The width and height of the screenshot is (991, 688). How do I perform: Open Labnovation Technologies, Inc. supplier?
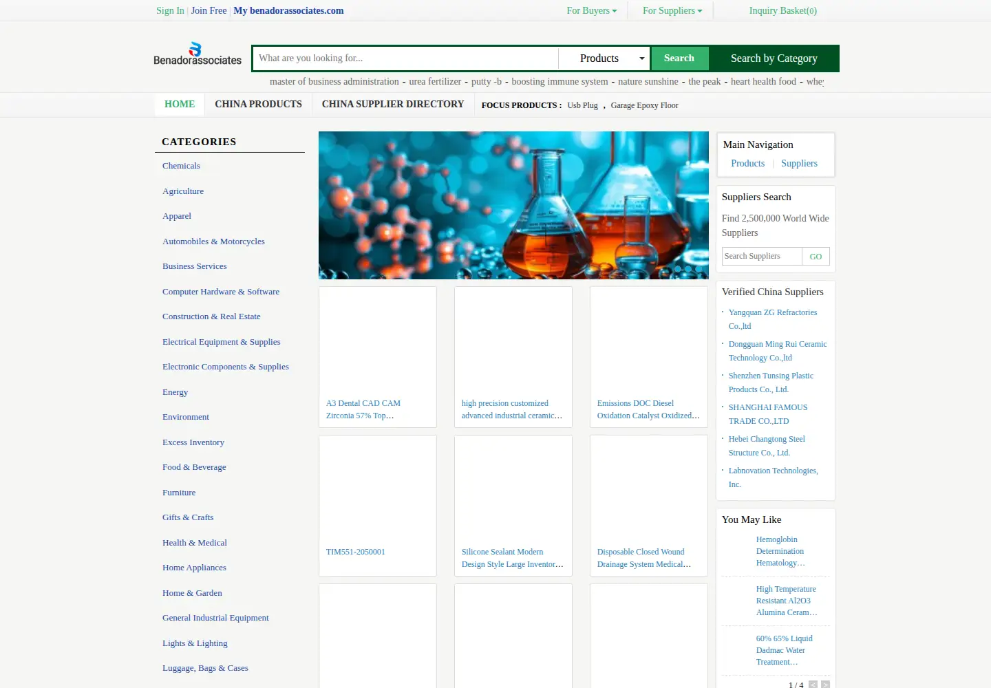tap(774, 477)
